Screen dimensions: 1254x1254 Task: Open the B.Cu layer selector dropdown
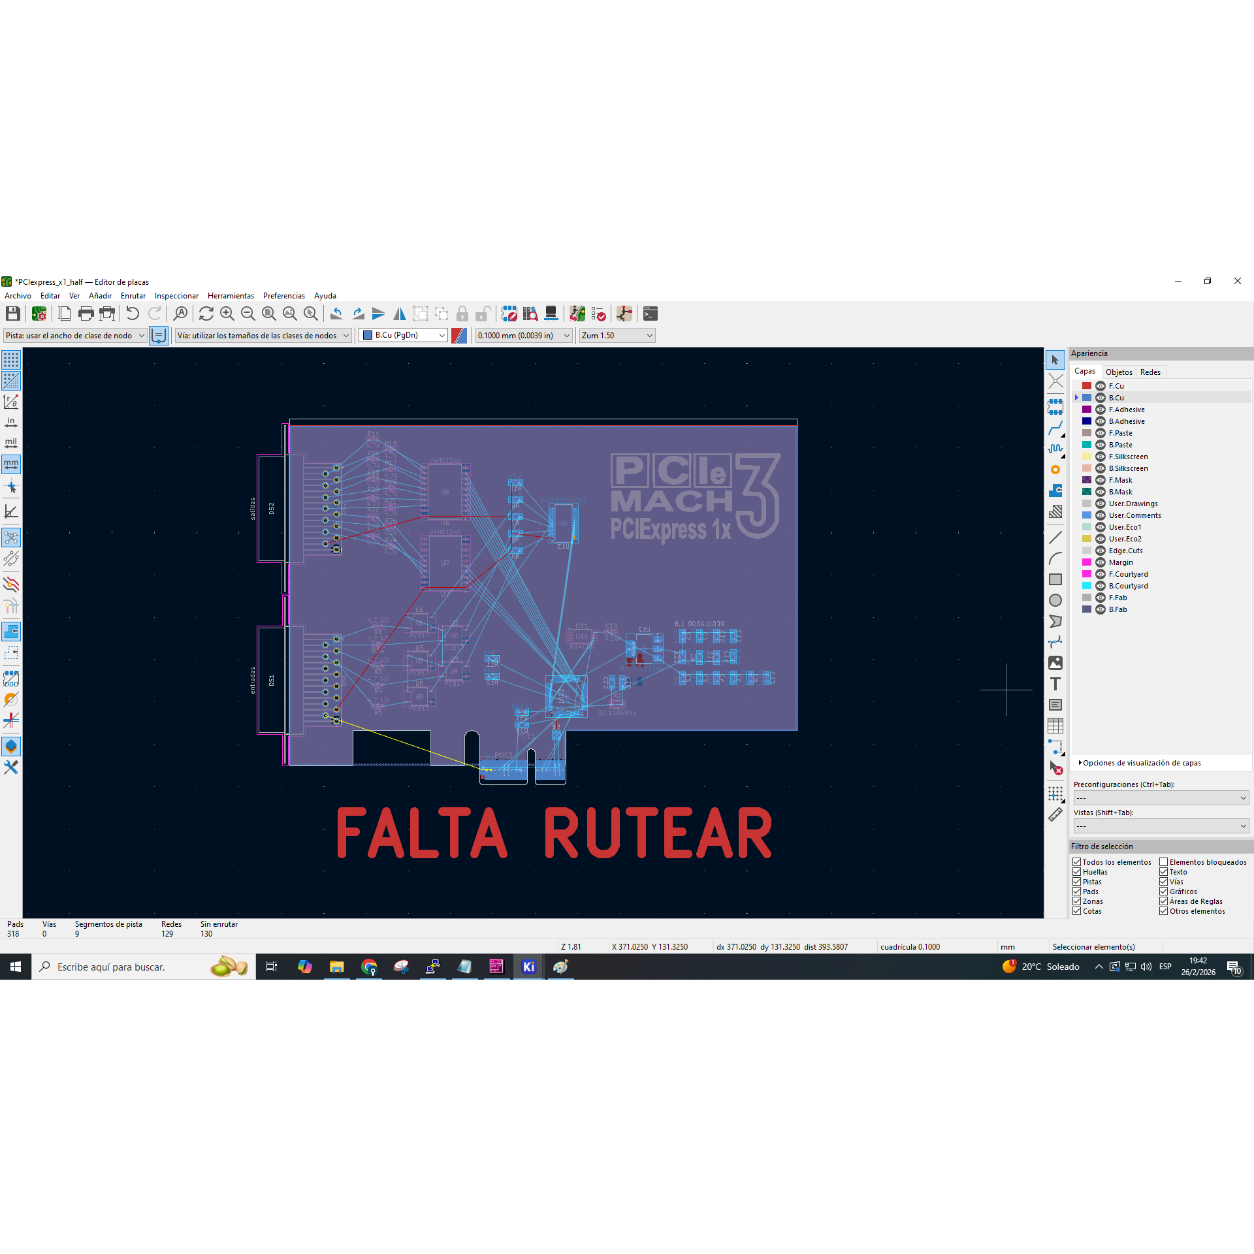[x=404, y=335]
